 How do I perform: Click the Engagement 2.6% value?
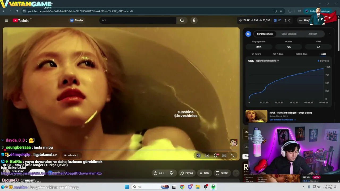(x=259, y=47)
